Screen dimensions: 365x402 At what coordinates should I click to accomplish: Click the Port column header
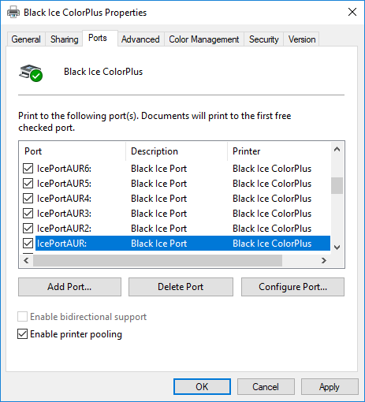tap(73, 151)
